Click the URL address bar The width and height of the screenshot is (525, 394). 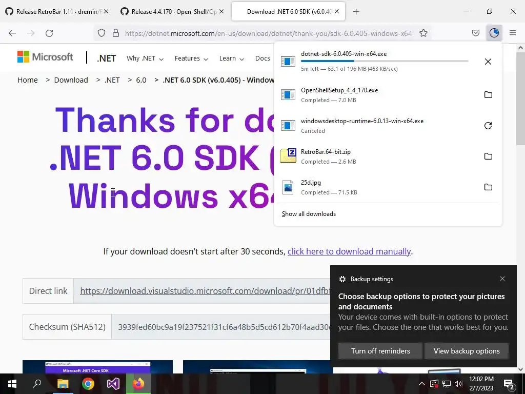tap(269, 33)
